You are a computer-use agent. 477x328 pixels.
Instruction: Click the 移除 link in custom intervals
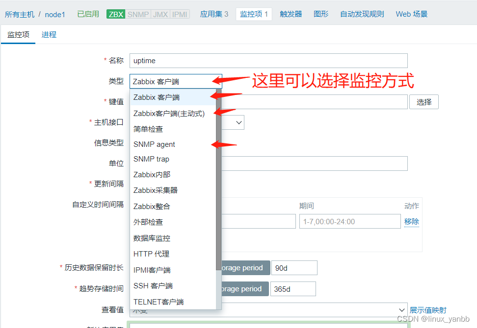click(x=412, y=221)
